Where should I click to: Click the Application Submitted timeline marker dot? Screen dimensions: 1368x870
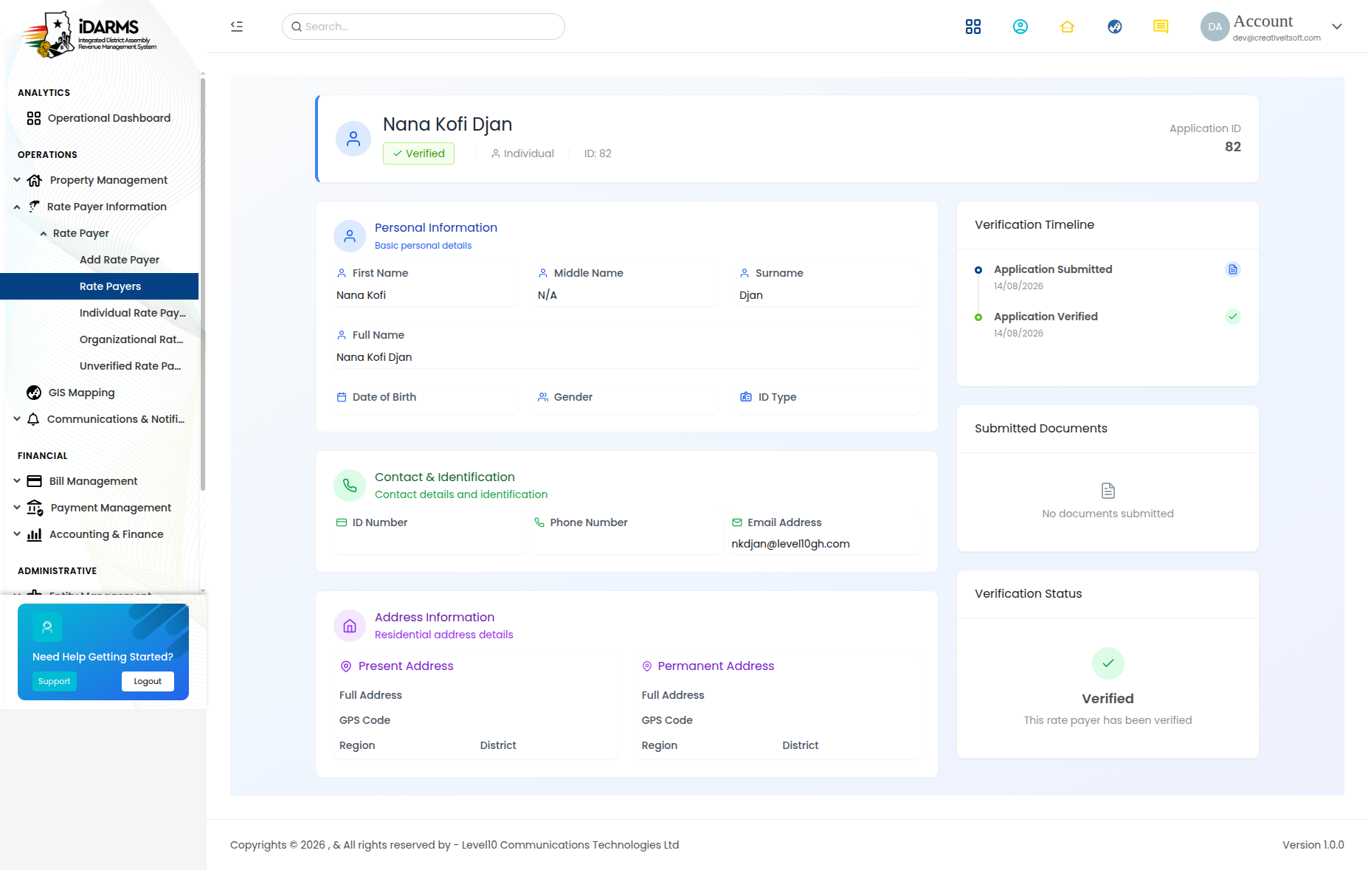click(x=978, y=270)
